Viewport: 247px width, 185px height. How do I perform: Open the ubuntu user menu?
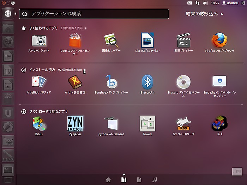230,3
